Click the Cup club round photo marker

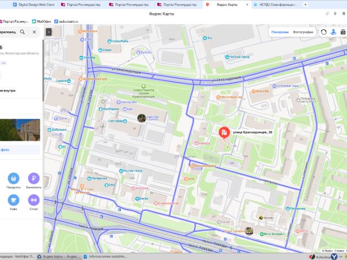[x=142, y=118]
